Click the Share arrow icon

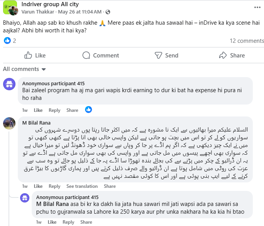223,55
